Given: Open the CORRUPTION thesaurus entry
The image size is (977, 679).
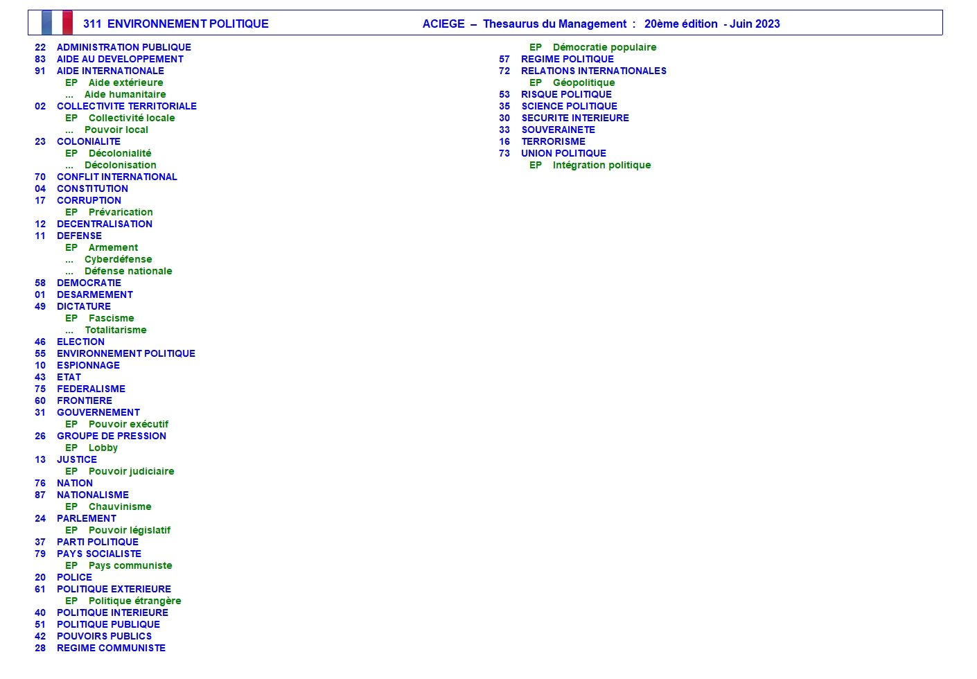Looking at the screenshot, I should (89, 200).
